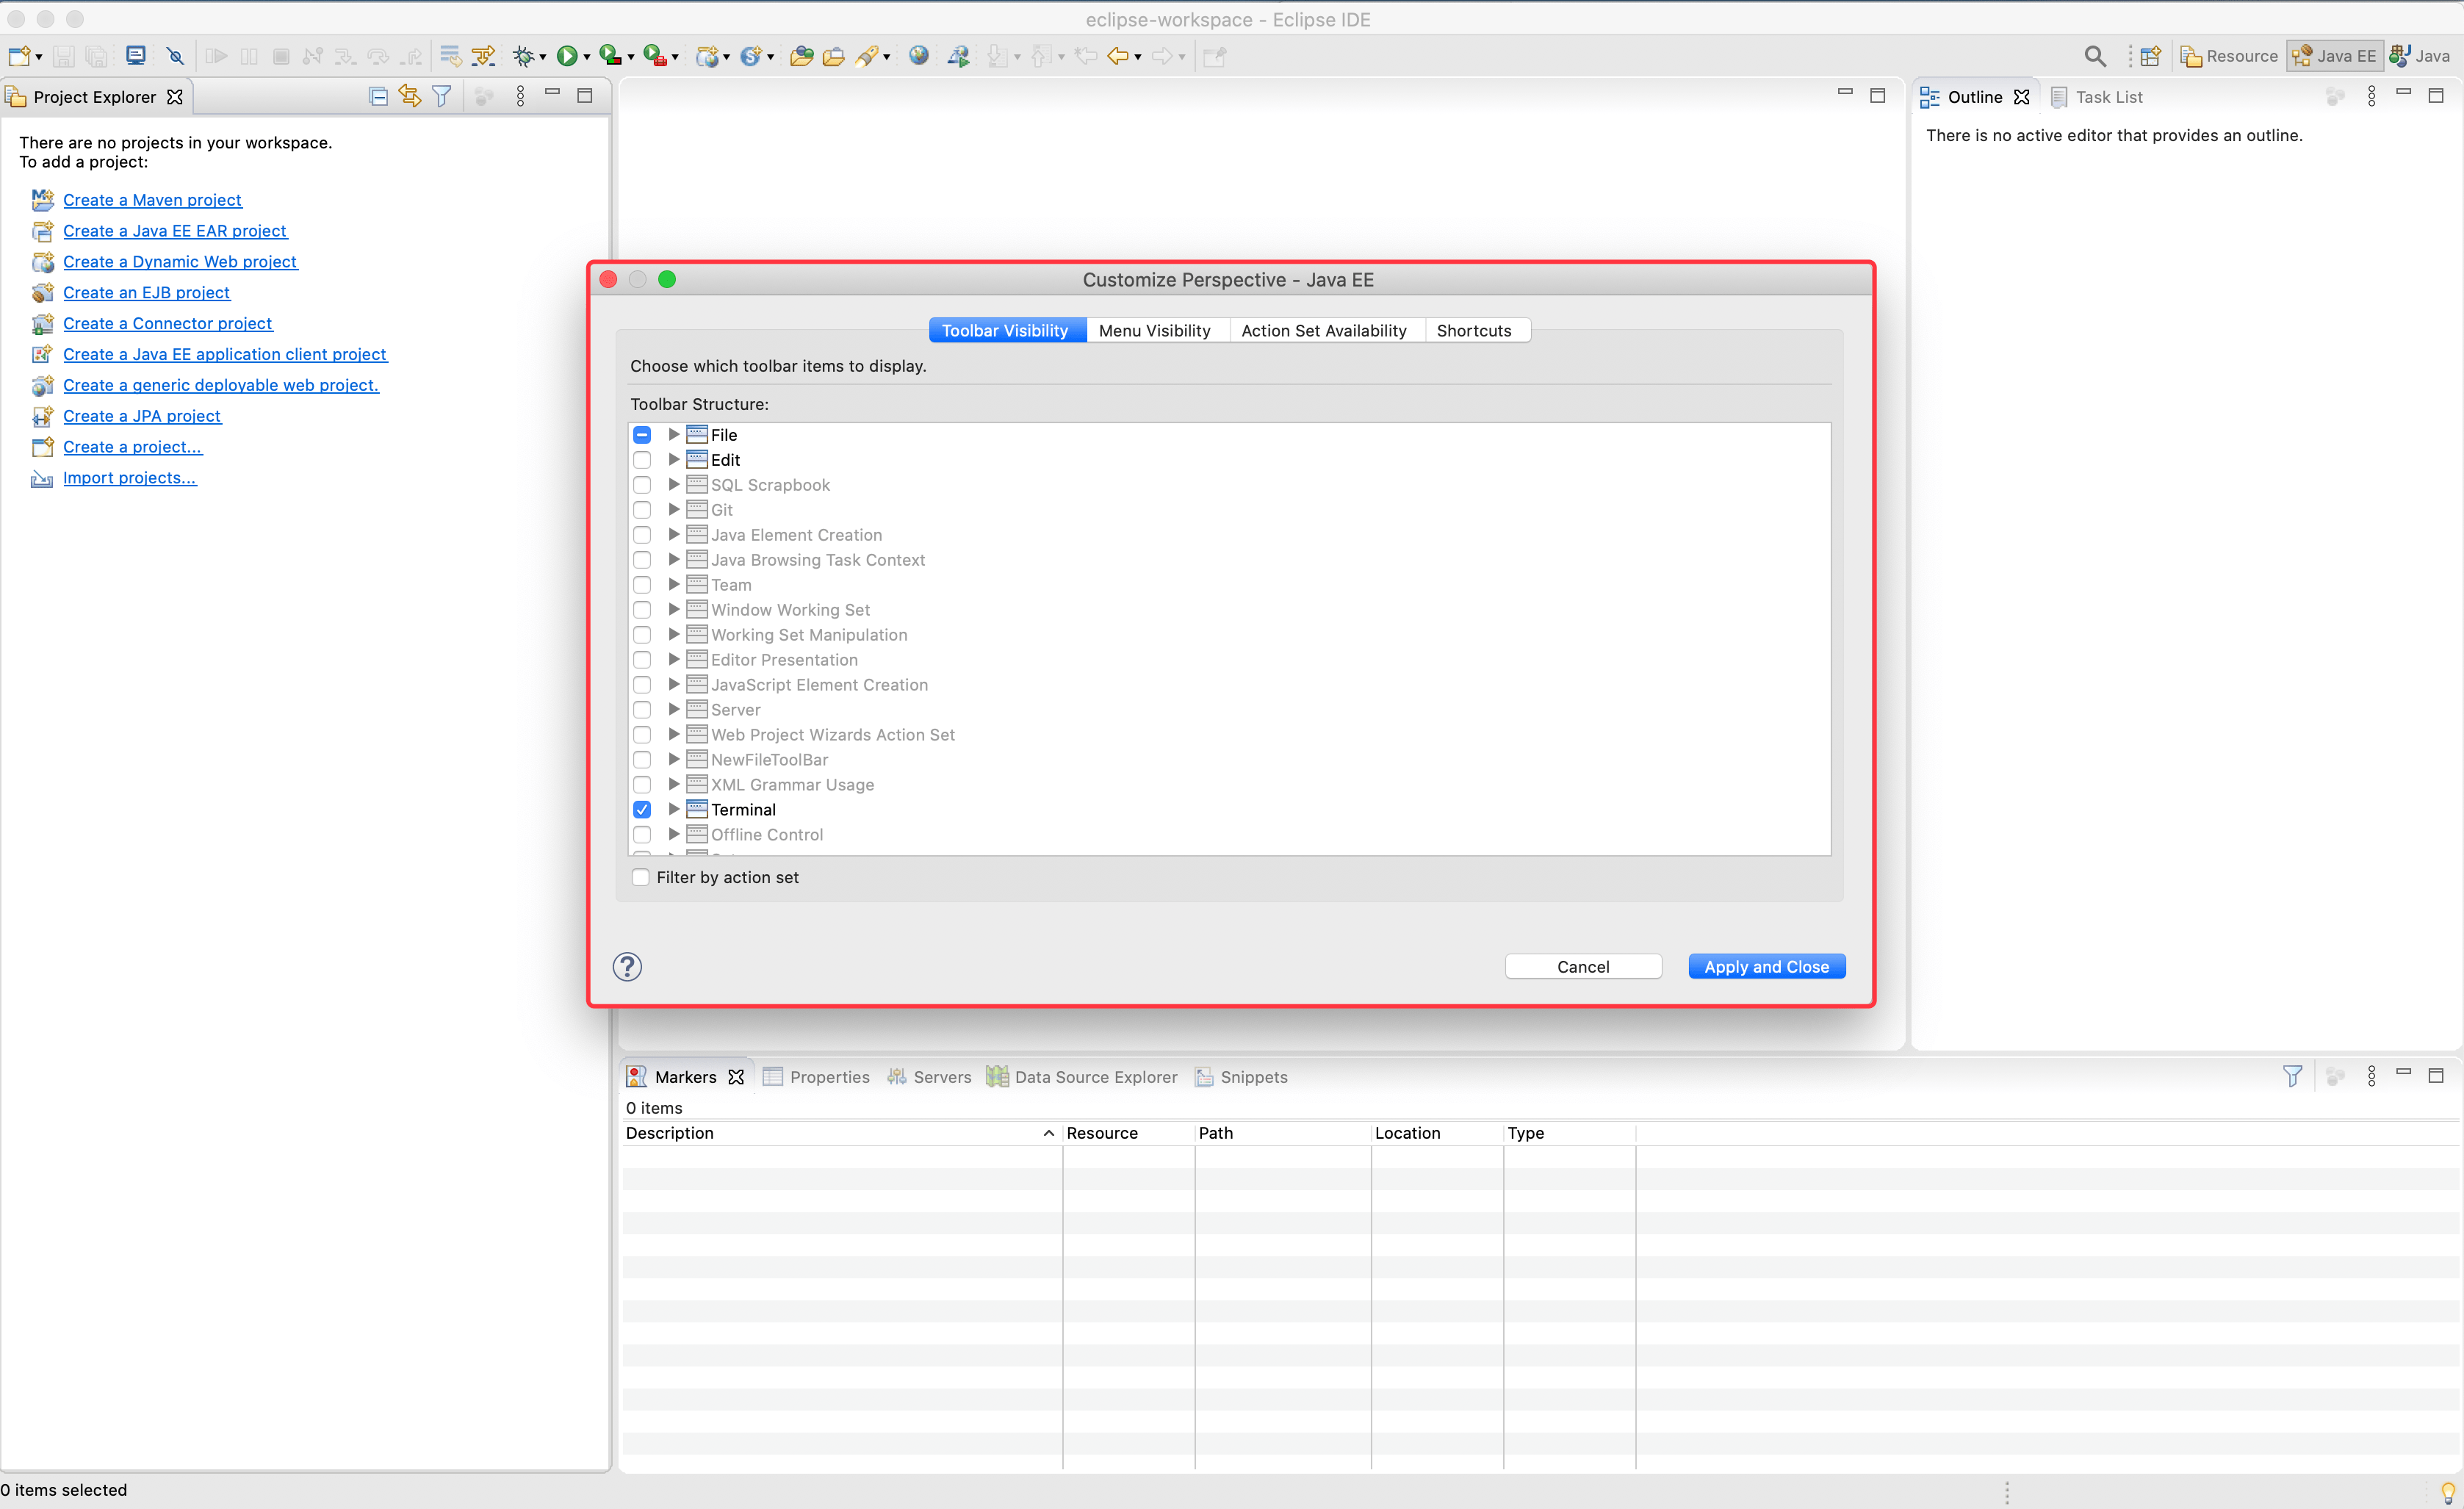Open the Run button dropdown arrow
Image resolution: width=2464 pixels, height=1509 pixels.
pyautogui.click(x=587, y=57)
